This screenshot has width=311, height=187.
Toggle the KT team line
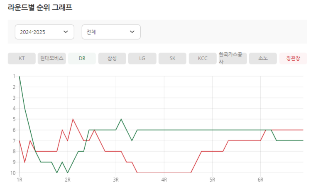pos(22,59)
